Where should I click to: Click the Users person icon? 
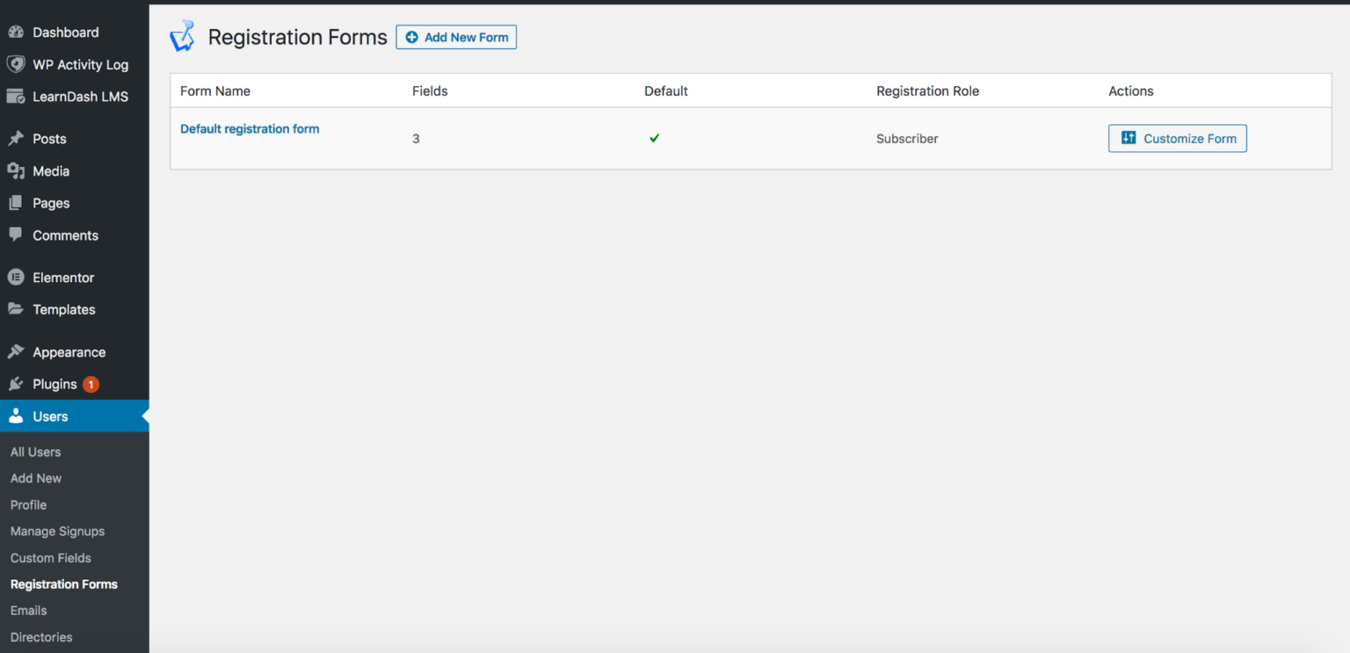[18, 415]
